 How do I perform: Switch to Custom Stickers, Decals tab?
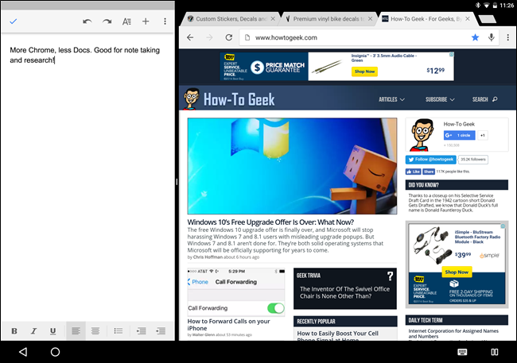[x=231, y=19]
